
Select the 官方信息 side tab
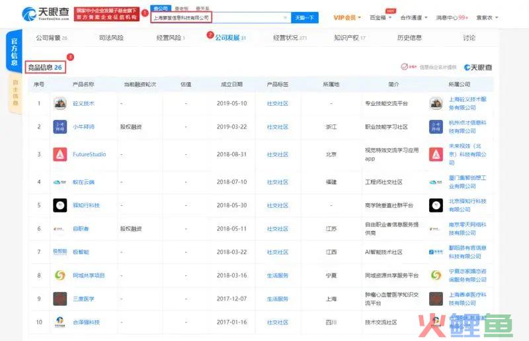pyautogui.click(x=14, y=52)
